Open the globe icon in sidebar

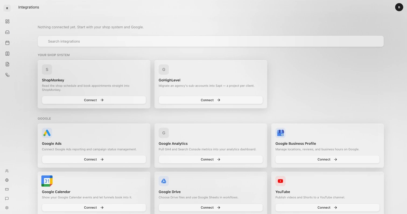[7, 180]
